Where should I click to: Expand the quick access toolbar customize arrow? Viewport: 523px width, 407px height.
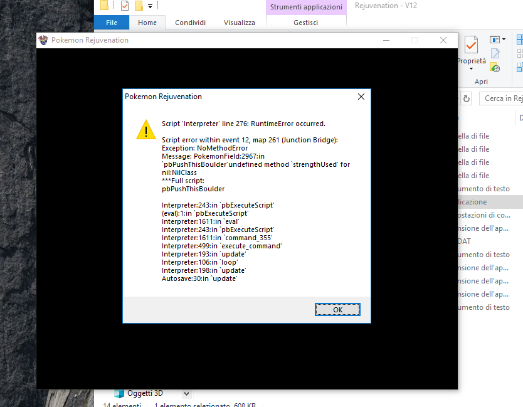pyautogui.click(x=151, y=6)
